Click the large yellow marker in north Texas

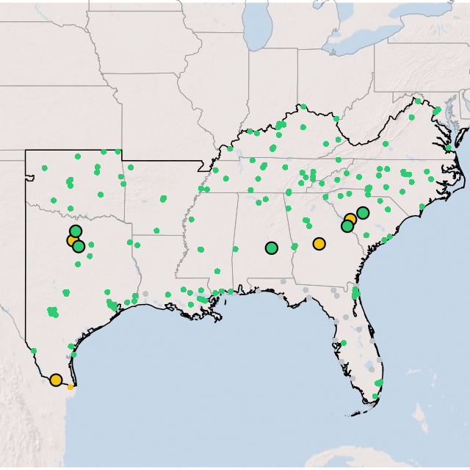(72, 240)
